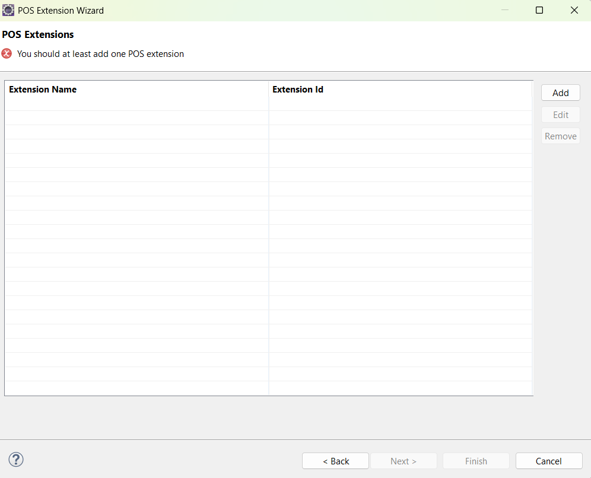Click the 'at least add one POS extension' message
Viewport: 591px width, 478px height.
point(100,54)
